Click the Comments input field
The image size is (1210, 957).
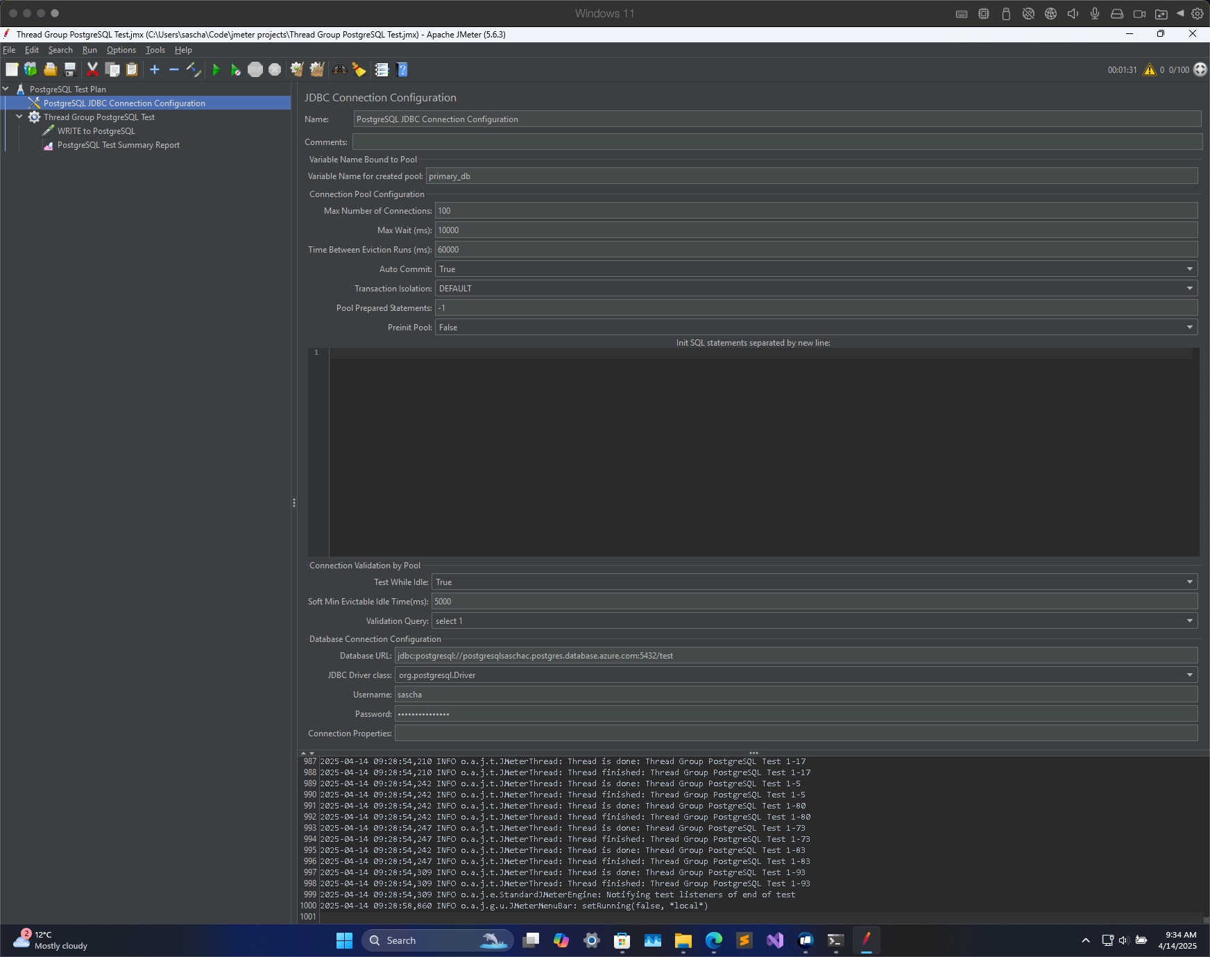coord(777,142)
